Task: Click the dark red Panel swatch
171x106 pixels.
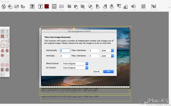Action: [46, 6]
